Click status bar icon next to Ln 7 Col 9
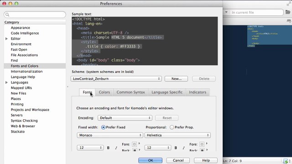The image size is (292, 164). tap(286, 161)
